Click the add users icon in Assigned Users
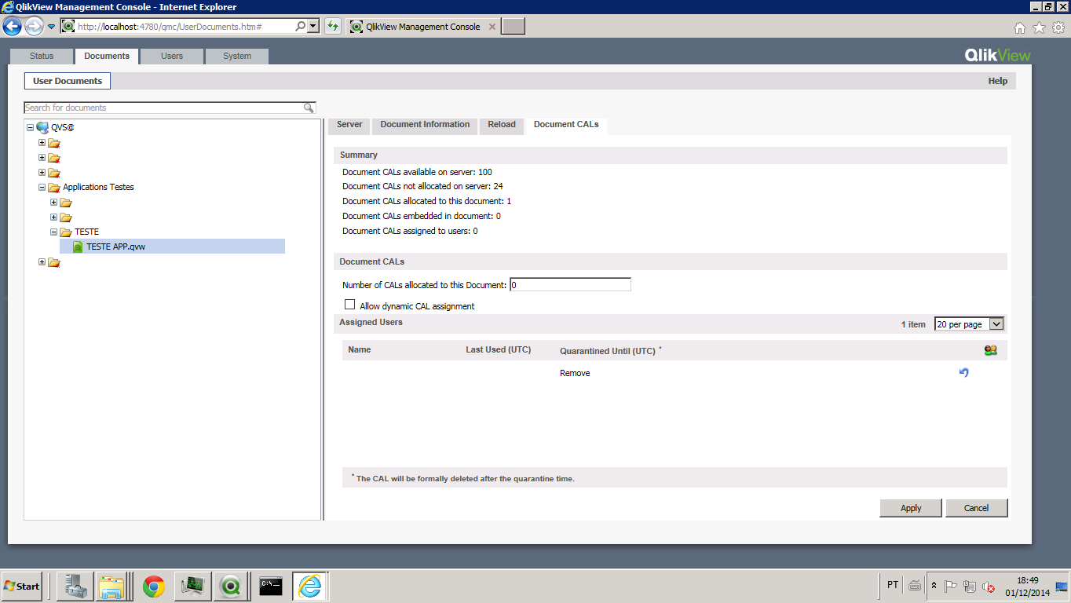 [990, 350]
